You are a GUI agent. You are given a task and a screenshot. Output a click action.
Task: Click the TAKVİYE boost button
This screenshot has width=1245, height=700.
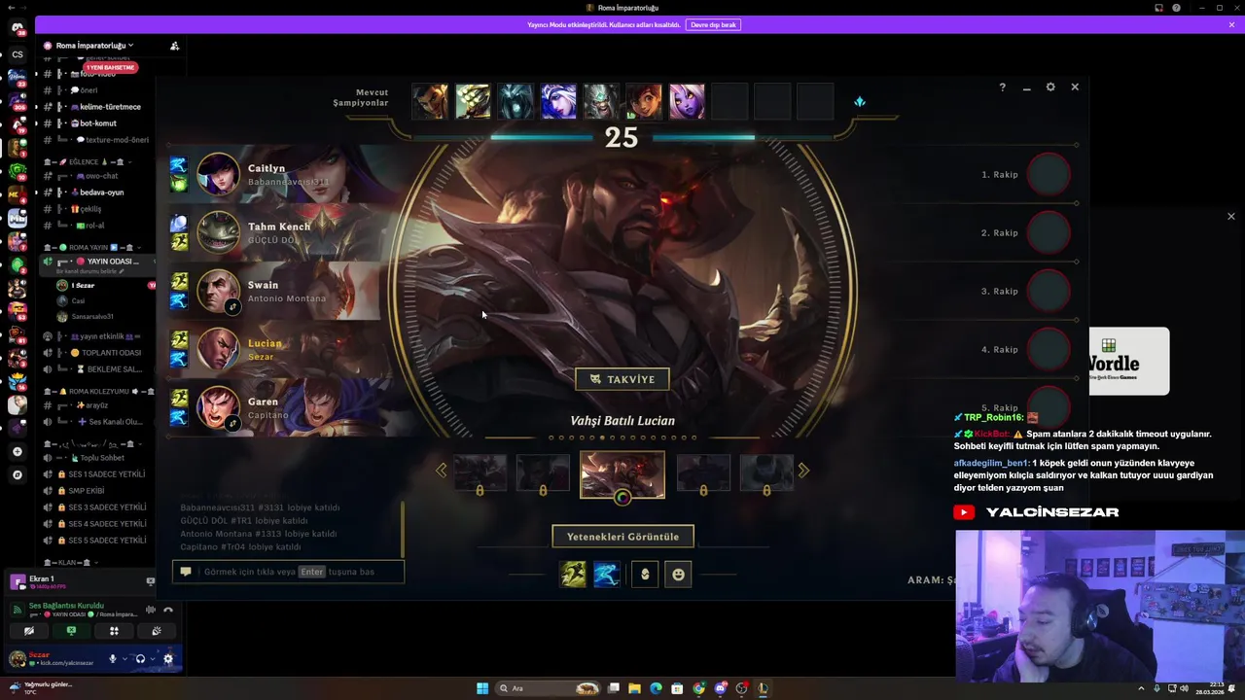coord(622,379)
